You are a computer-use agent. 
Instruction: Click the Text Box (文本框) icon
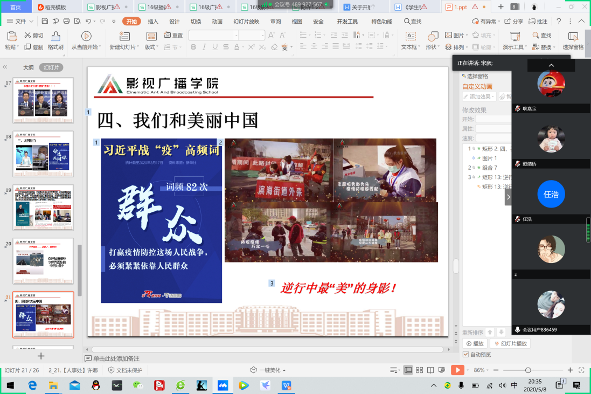point(411,37)
